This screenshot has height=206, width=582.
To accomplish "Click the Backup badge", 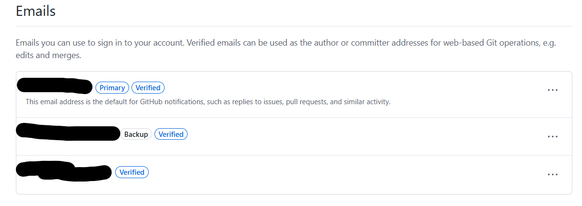I will click(136, 134).
